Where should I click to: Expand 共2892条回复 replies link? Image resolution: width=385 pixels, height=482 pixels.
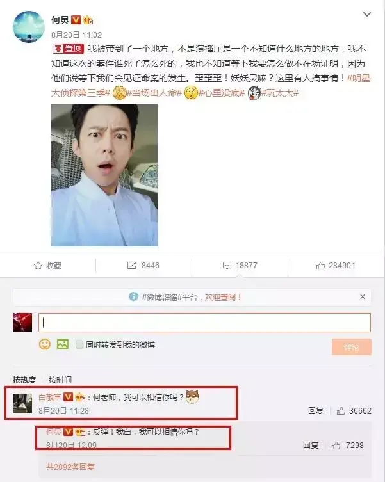[70, 467]
